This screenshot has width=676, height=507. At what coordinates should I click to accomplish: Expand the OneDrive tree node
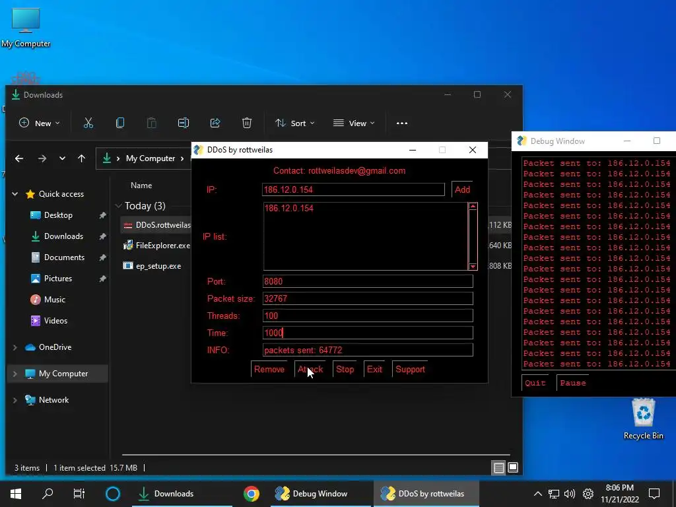point(15,347)
